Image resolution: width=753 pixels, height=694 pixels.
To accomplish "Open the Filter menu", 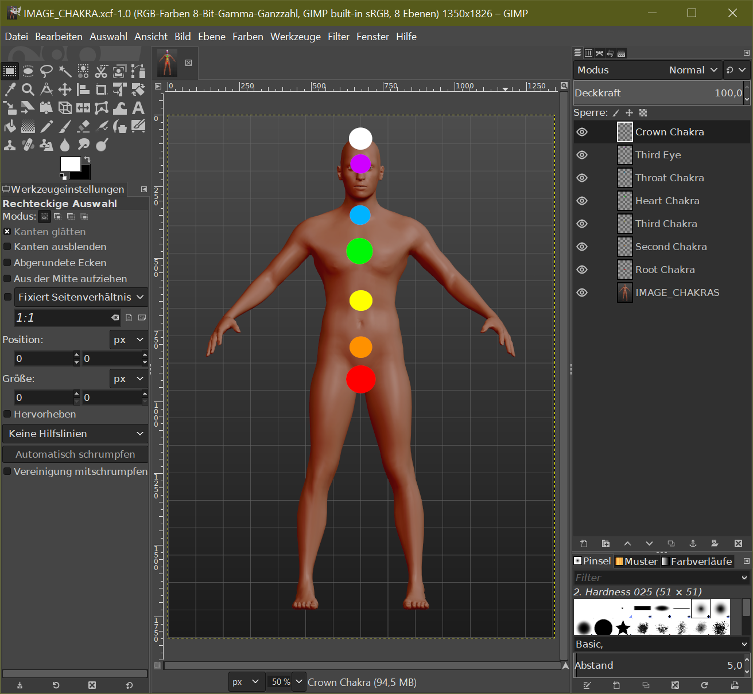I will (338, 37).
